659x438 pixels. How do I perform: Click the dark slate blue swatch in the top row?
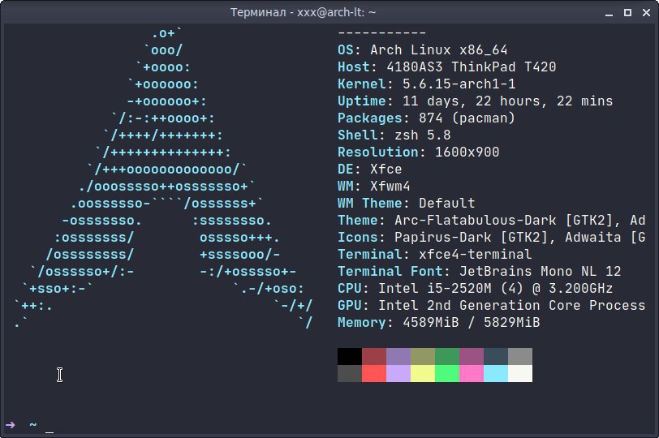pos(496,356)
